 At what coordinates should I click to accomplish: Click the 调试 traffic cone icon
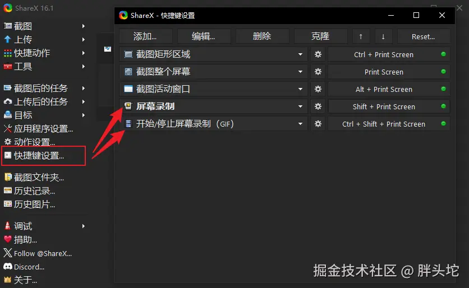7,226
